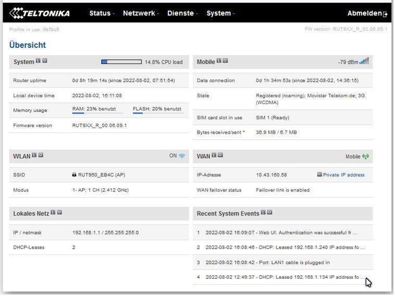This screenshot has width=395, height=296.
Task: Click the WLAN ON status text
Action: [x=173, y=156]
